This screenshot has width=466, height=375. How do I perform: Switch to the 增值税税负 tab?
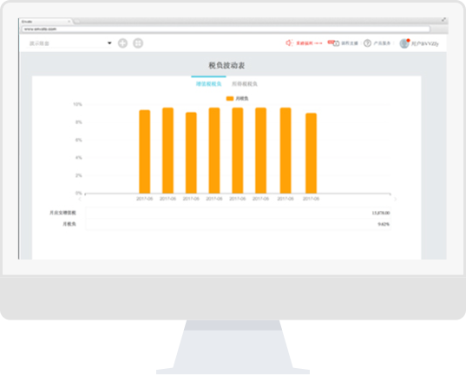208,84
